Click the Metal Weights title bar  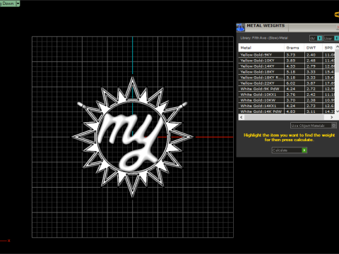click(x=287, y=28)
